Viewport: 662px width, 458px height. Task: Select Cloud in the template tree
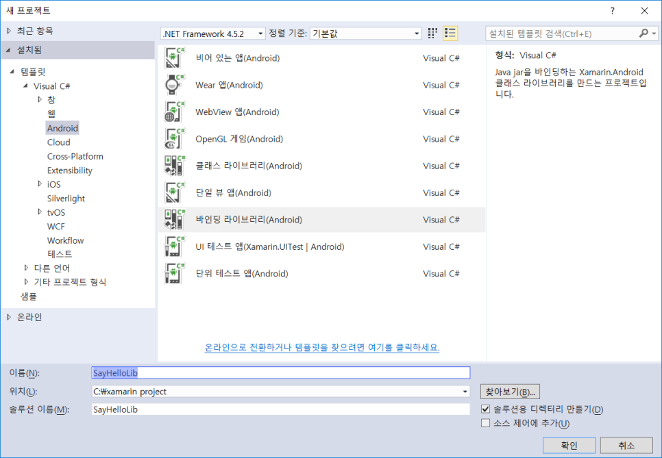click(x=59, y=142)
